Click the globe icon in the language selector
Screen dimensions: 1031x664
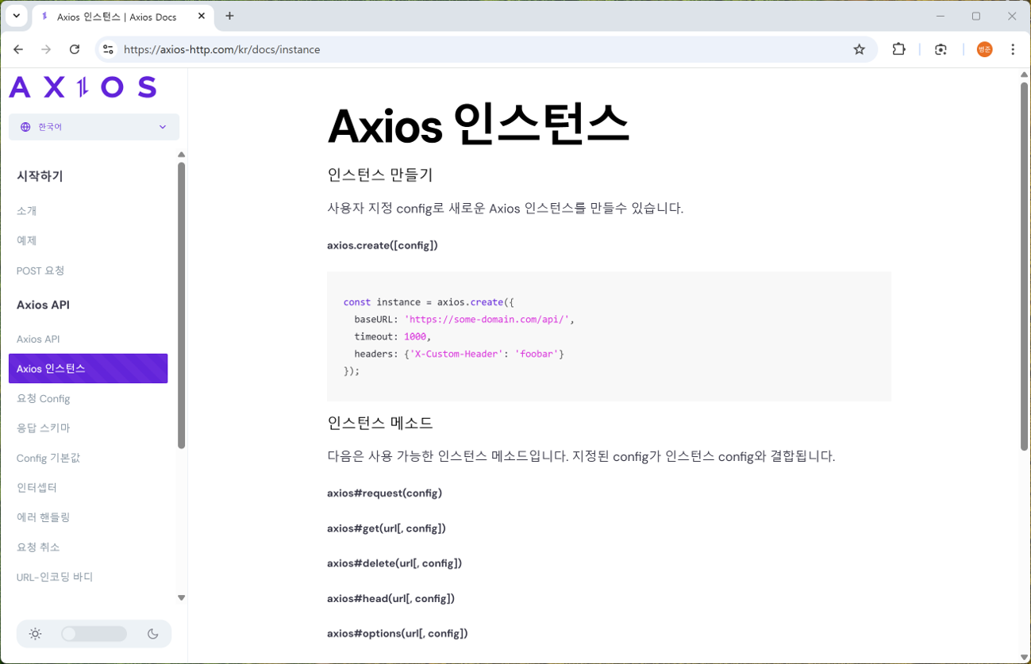25,127
